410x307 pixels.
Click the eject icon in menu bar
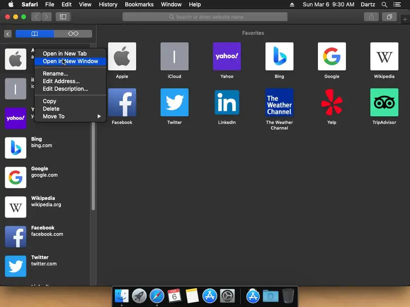292,4
